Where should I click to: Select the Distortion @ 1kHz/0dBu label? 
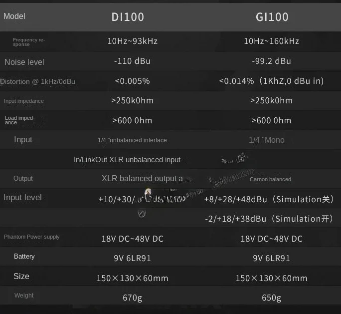(x=38, y=81)
